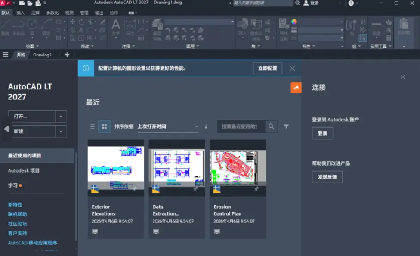Click the filter funnel icon for recent files

click(286, 126)
